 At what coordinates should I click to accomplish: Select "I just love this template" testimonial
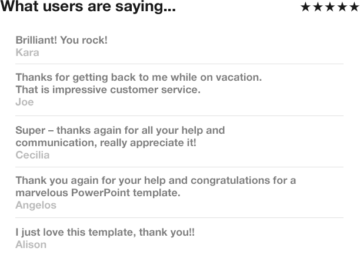105,232
